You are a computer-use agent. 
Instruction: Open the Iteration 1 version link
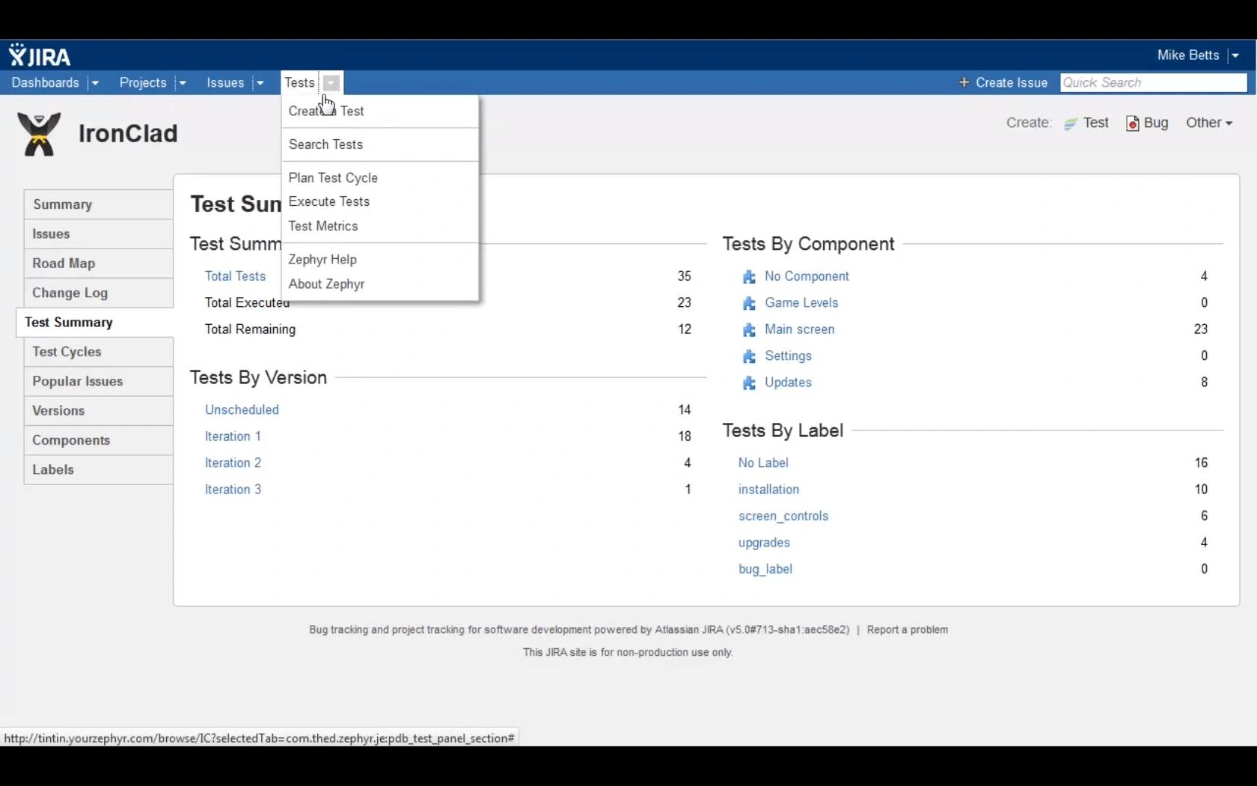coord(233,436)
